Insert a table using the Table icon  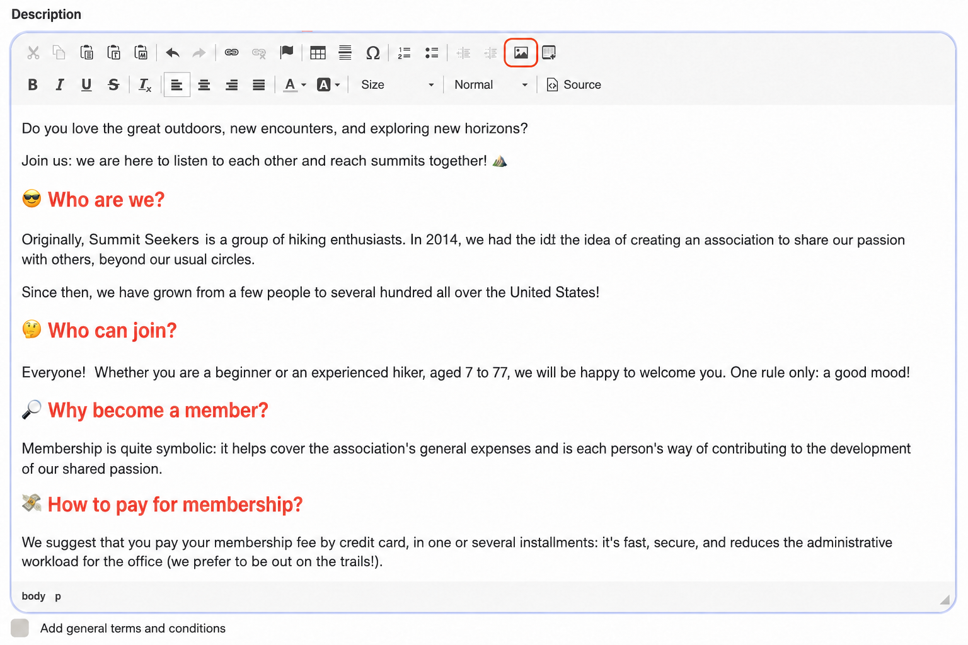click(x=318, y=53)
